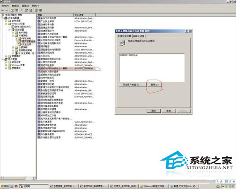Screen dimensions: 236x189
Task: Sort by the 安全设置 column header
Action: click(84, 15)
